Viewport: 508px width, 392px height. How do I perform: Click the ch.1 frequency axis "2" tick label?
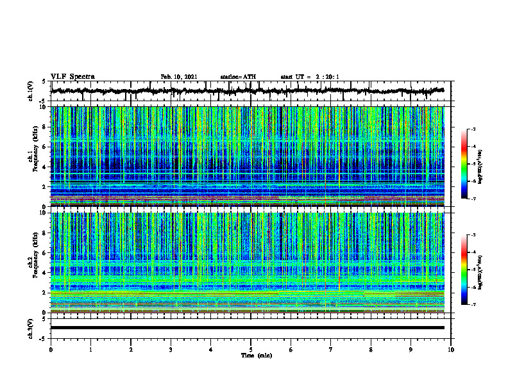click(x=45, y=186)
